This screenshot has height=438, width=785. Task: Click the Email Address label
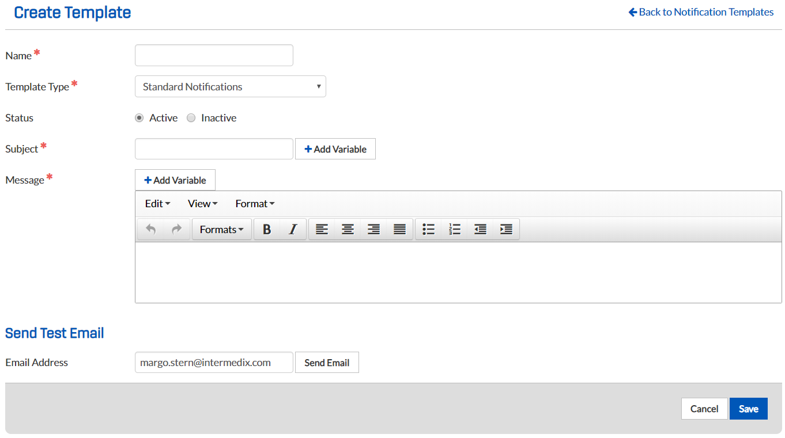pos(37,363)
